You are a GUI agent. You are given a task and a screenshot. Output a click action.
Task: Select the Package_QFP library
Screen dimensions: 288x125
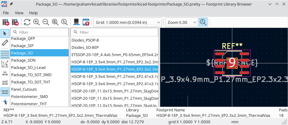(x=39, y=38)
